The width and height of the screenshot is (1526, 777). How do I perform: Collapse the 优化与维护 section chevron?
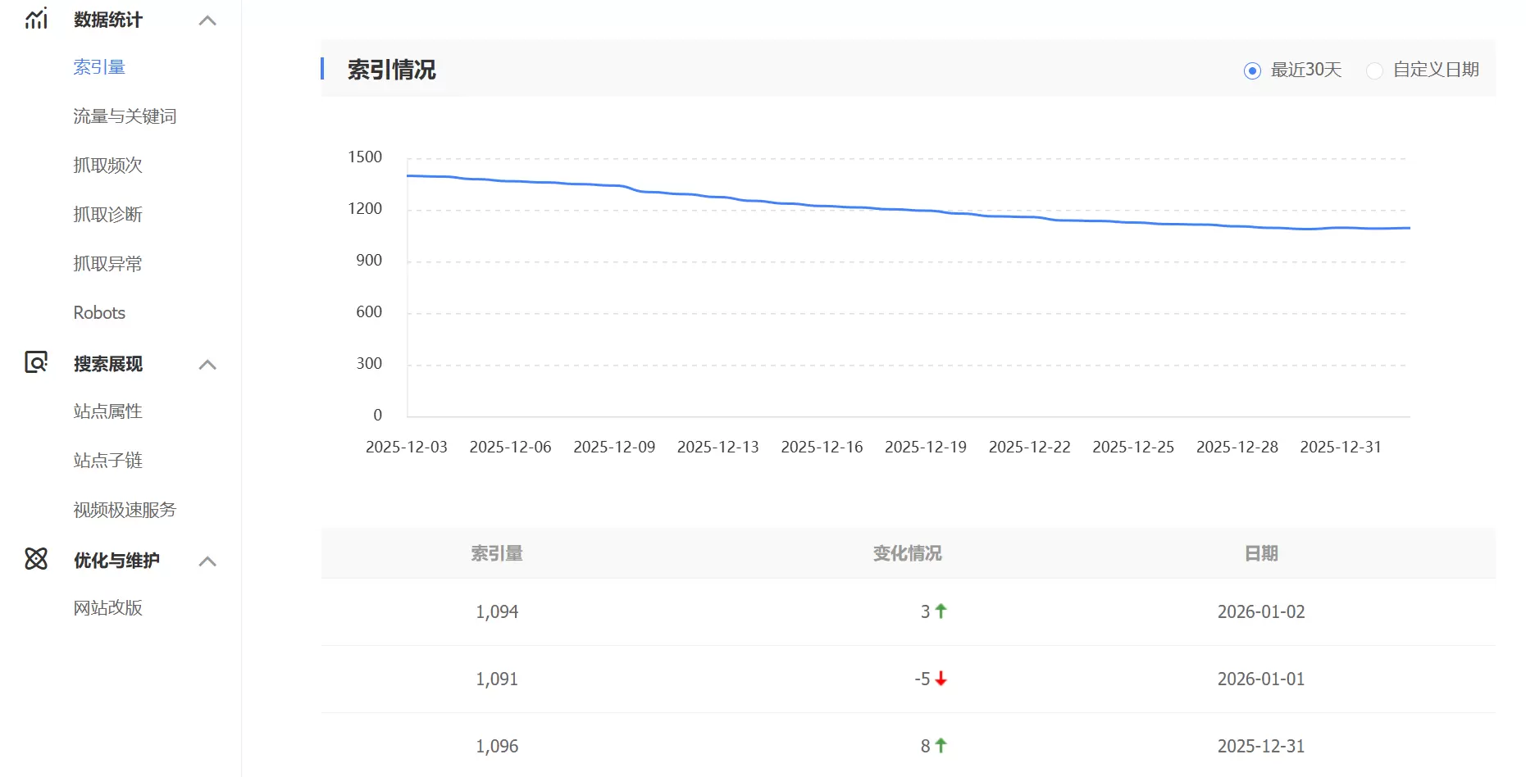tap(207, 561)
